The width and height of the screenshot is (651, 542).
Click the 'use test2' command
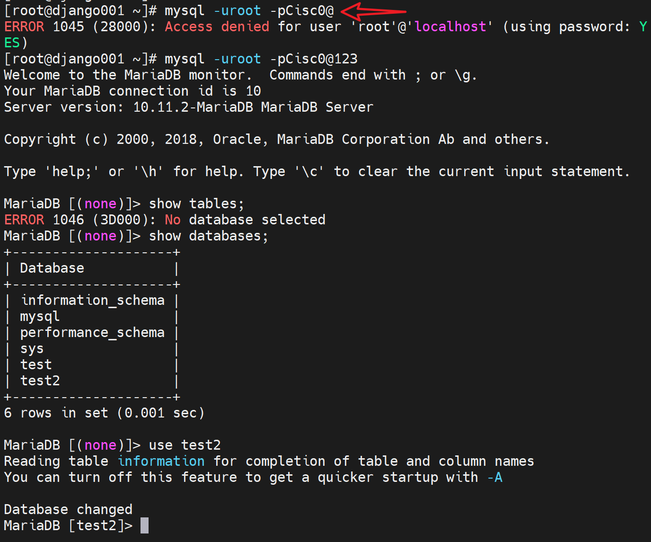pyautogui.click(x=185, y=445)
